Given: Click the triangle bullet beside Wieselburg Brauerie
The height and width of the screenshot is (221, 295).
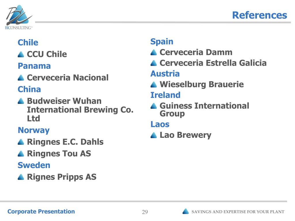Looking at the screenshot, I should (x=154, y=85).
